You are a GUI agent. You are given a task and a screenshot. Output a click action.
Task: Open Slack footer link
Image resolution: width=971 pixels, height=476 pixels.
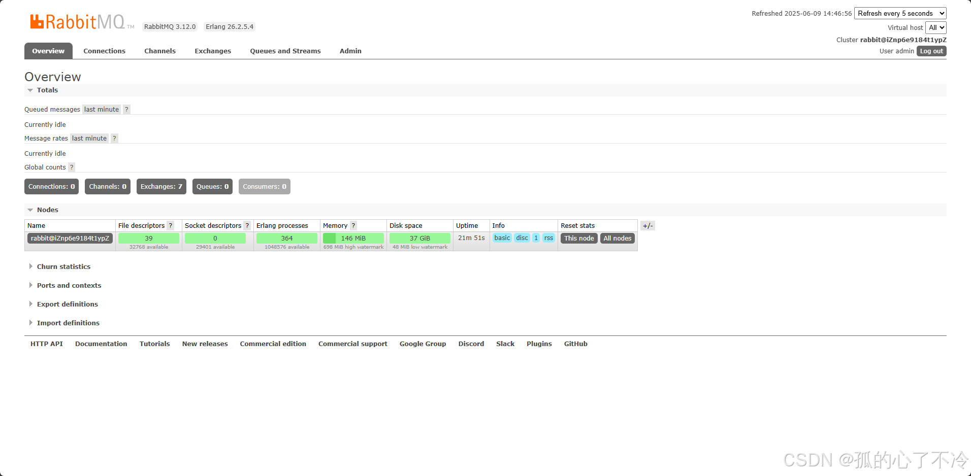tap(505, 344)
